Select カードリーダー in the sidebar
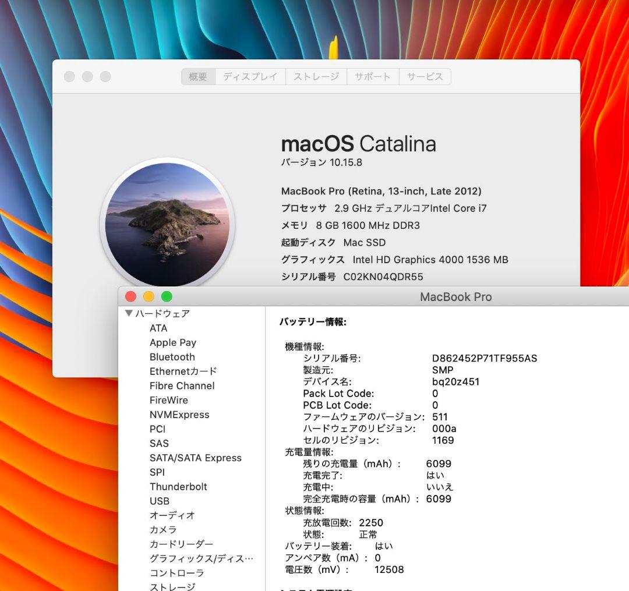Image resolution: width=629 pixels, height=591 pixels. click(x=181, y=544)
